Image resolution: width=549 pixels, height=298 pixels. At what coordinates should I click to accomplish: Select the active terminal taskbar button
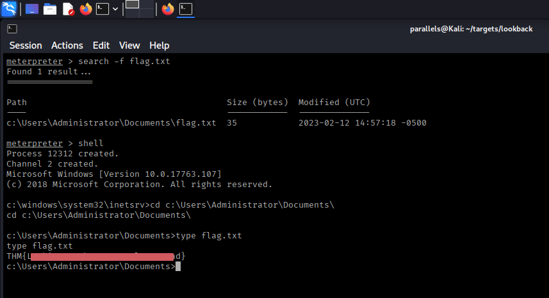click(x=186, y=9)
